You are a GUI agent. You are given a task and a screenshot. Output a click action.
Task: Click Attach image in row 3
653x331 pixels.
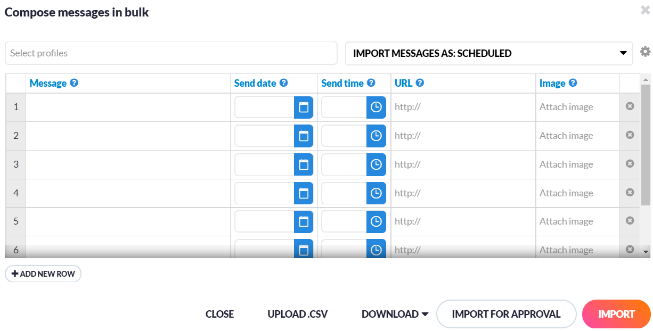click(566, 164)
